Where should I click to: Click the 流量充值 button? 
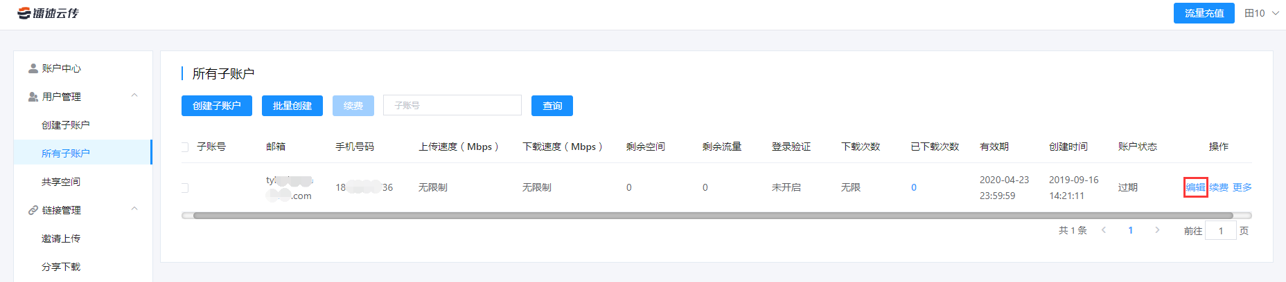[x=1204, y=13]
